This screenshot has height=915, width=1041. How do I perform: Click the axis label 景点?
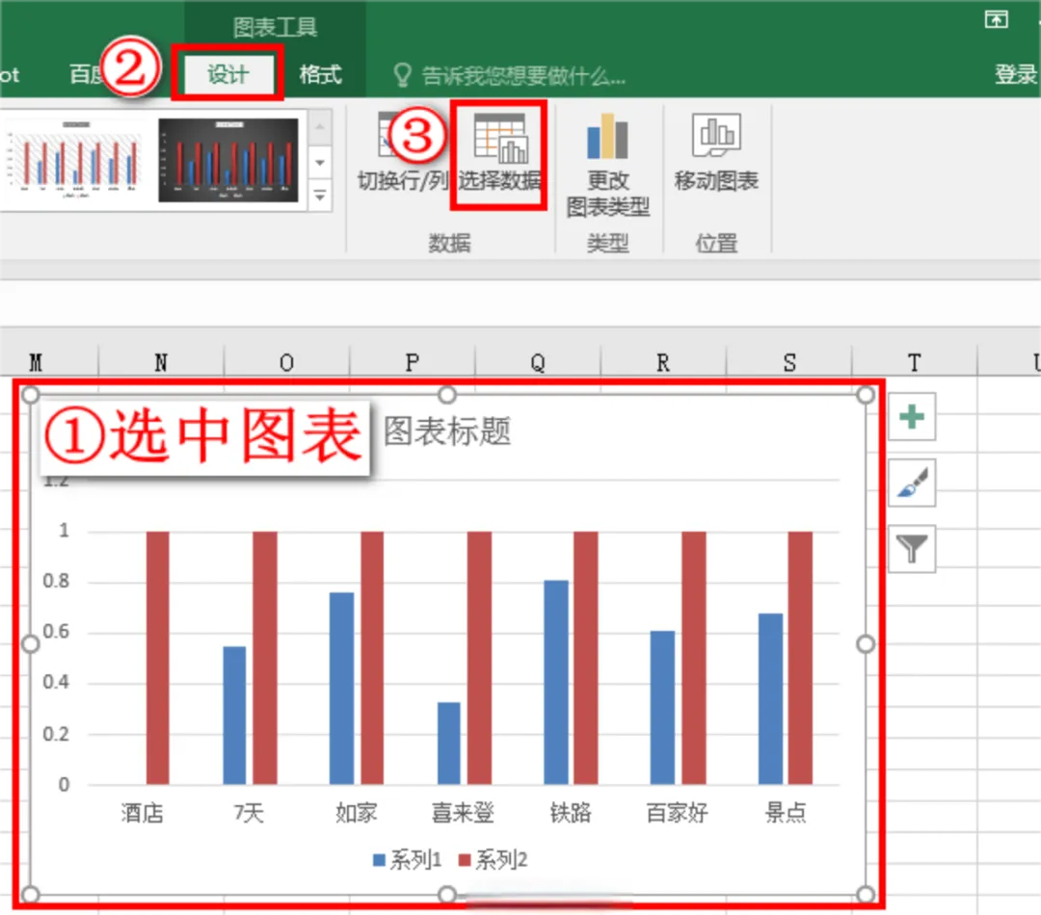(x=786, y=812)
